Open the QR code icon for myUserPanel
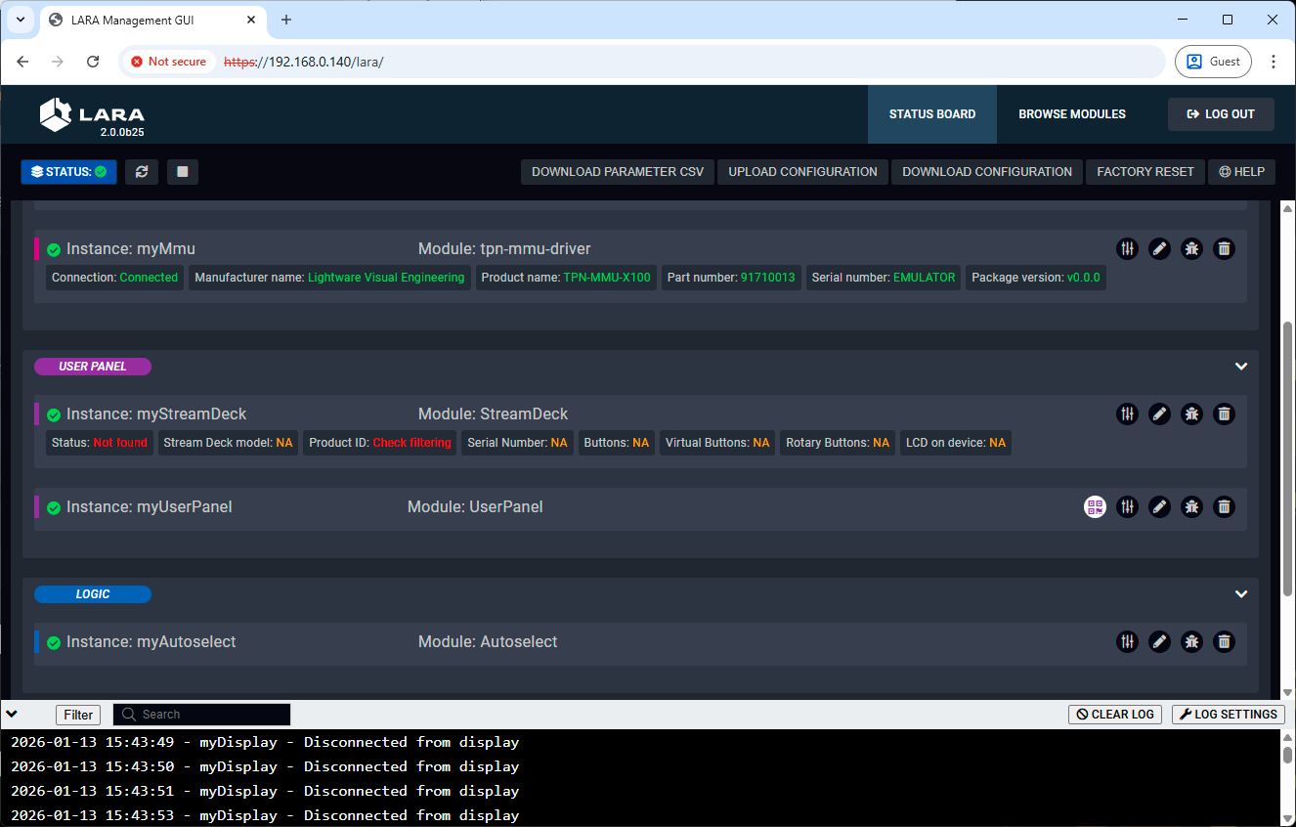The width and height of the screenshot is (1296, 827). pyautogui.click(x=1095, y=506)
